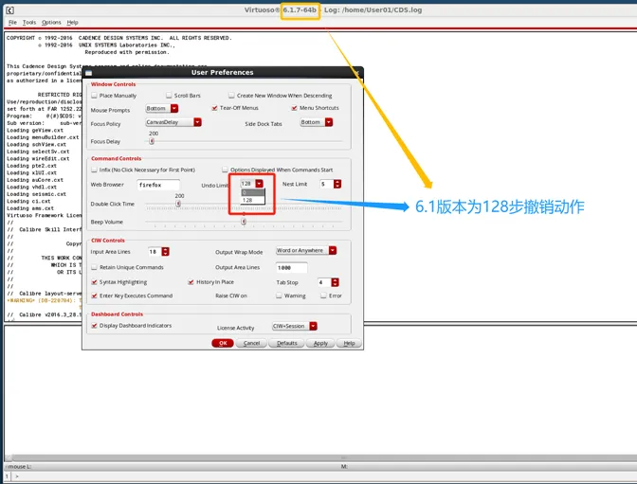Enable the Place Manually checkbox
The height and width of the screenshot is (484, 637).
tap(94, 96)
